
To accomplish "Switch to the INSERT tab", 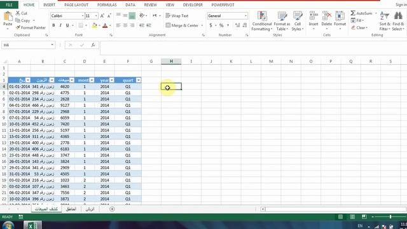I will click(49, 5).
